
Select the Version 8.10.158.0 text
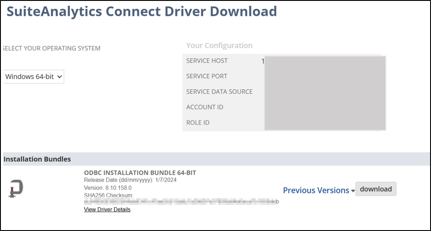(x=108, y=188)
